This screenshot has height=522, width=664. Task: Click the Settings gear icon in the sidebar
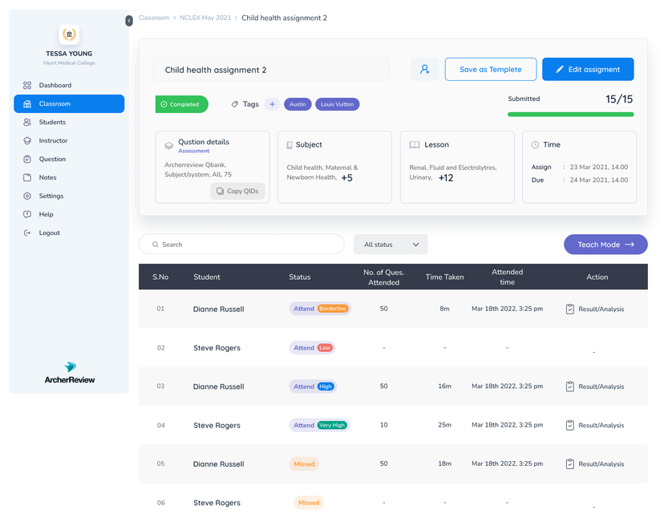click(x=27, y=196)
